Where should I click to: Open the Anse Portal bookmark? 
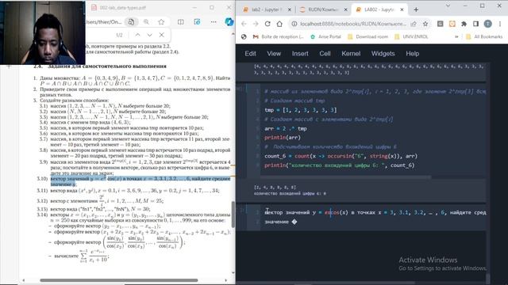[x=325, y=37]
